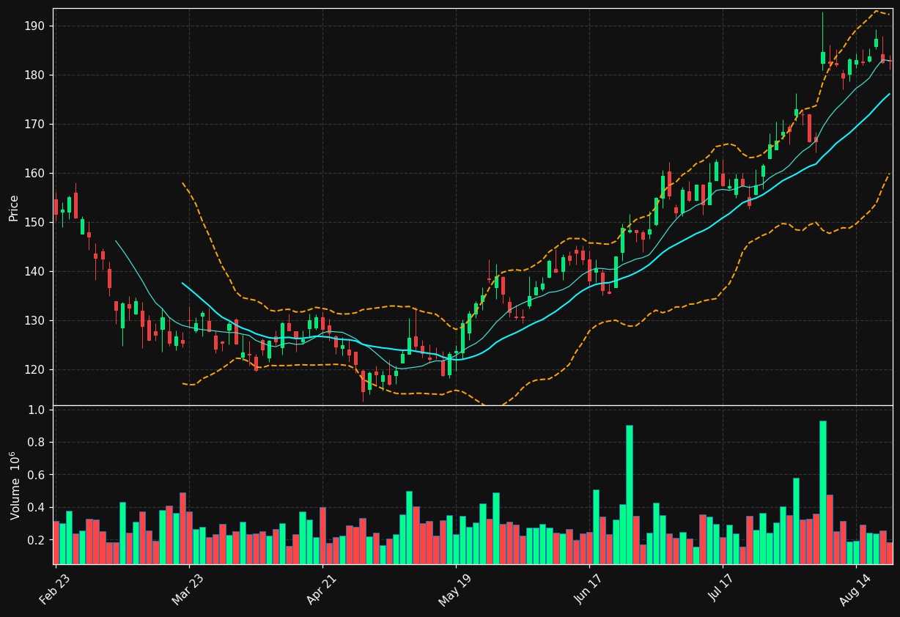Click the 170 price axis label

click(34, 125)
